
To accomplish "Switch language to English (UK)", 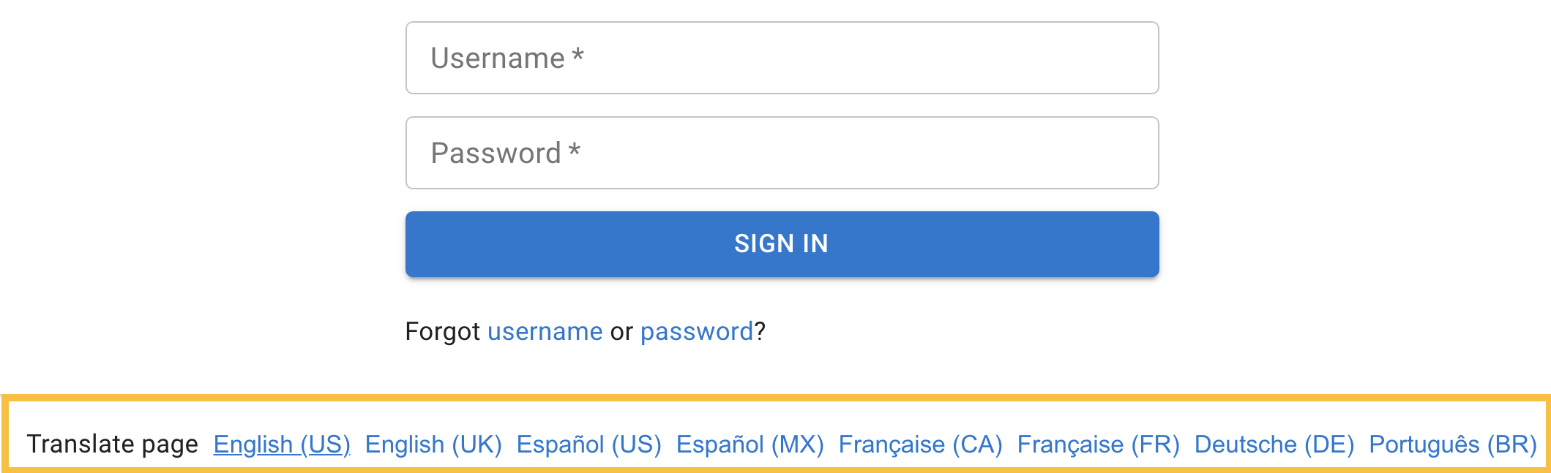I will (433, 444).
